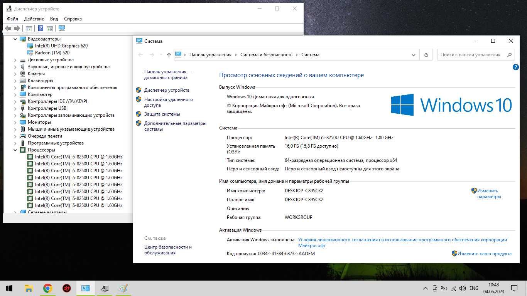527x296 pixels.
Task: Open Центр безопасности и обслуживания link
Action: [x=168, y=250]
